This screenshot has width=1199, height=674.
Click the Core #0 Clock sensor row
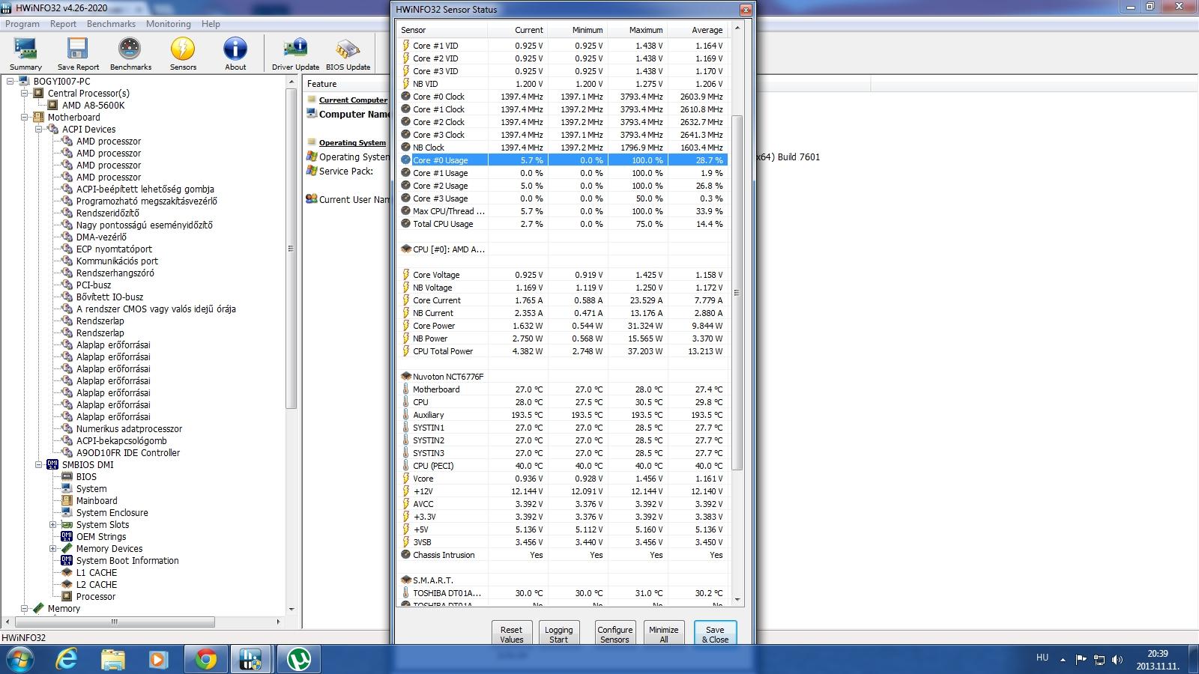(x=562, y=97)
